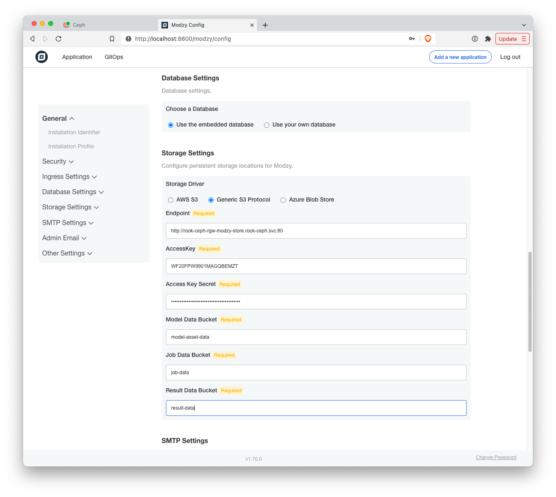
Task: Open the saved passwords key icon
Action: pos(412,39)
